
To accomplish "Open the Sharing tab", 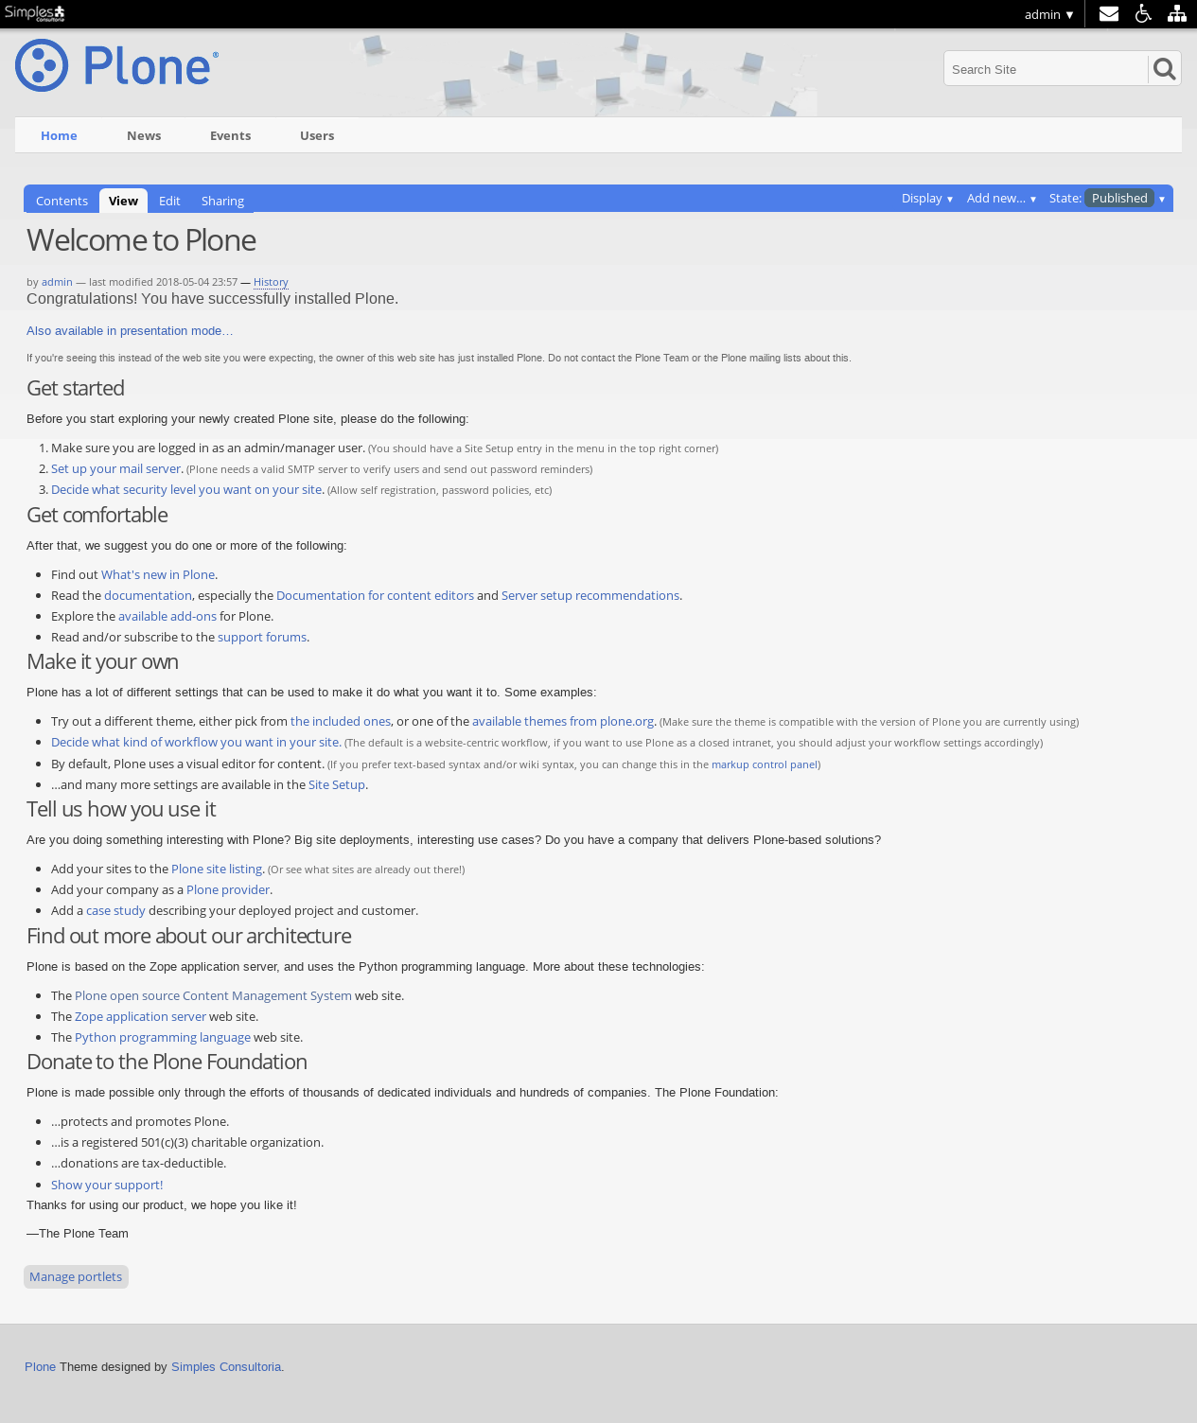I will click(222, 201).
